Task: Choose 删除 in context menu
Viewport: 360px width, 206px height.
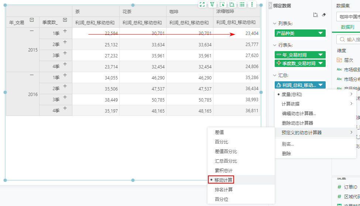Action: (x=315, y=154)
